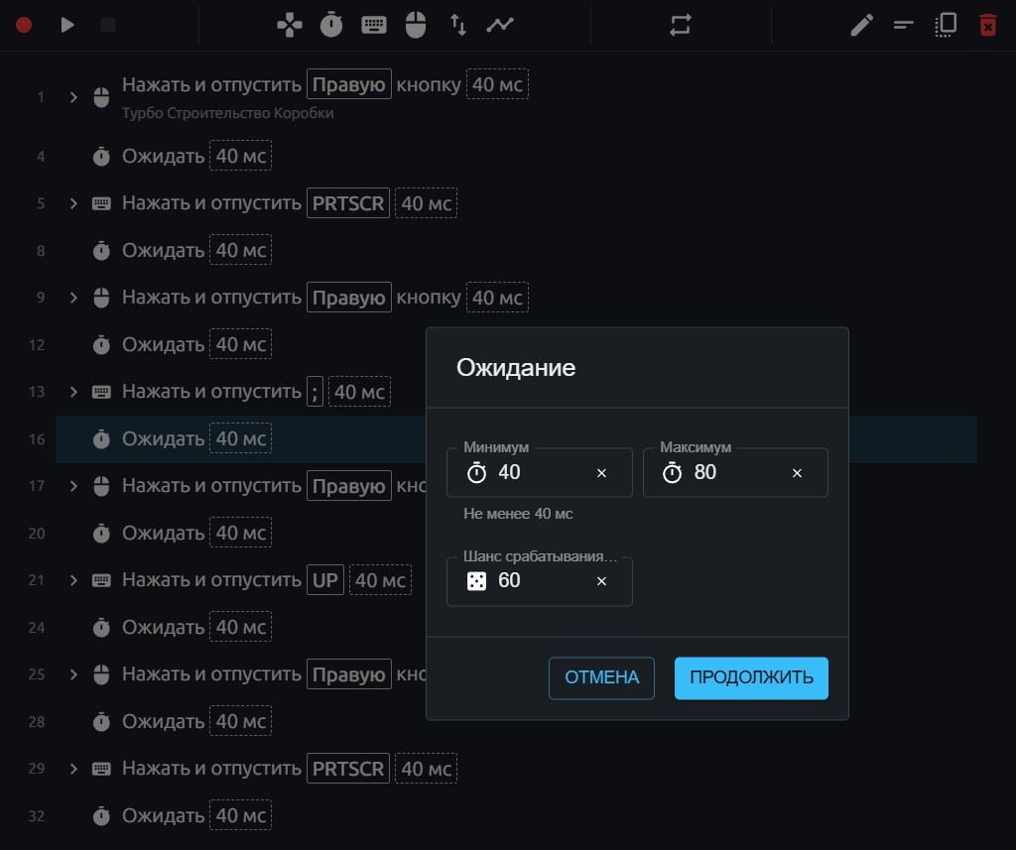The image size is (1016, 850).
Task: Click the keyboard icon in row 5
Action: point(101,203)
